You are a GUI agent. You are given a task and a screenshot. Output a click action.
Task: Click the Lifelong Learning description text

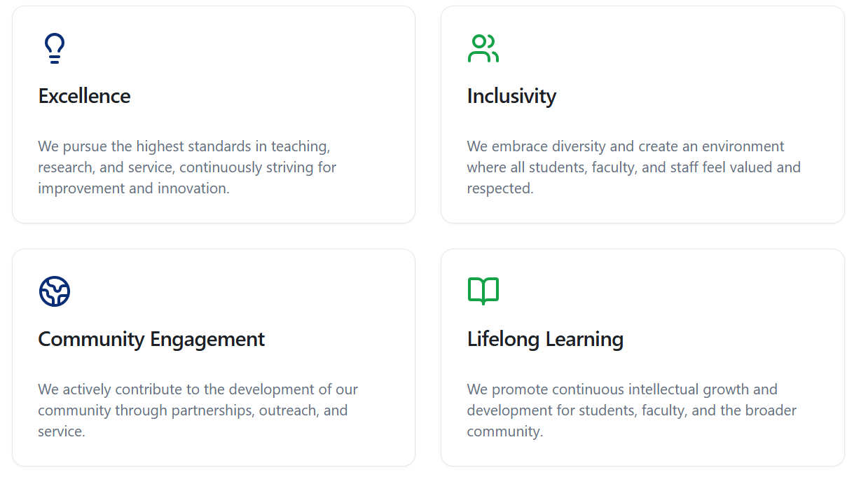631,410
